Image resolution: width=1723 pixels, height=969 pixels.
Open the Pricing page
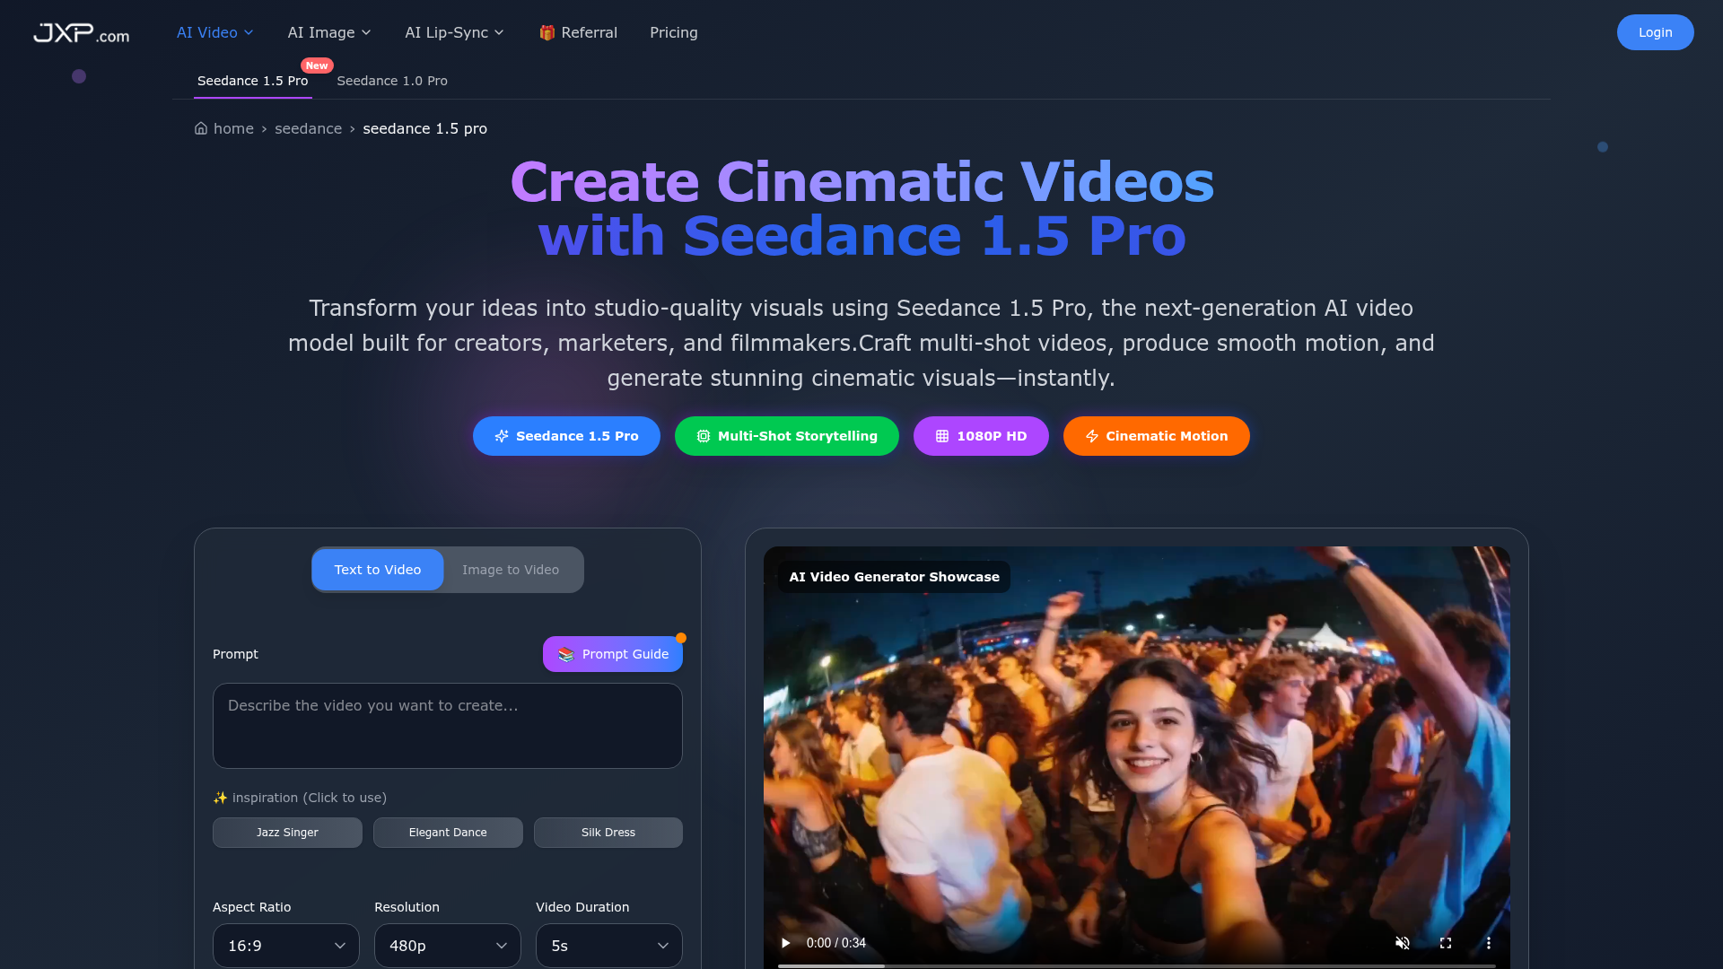click(674, 32)
